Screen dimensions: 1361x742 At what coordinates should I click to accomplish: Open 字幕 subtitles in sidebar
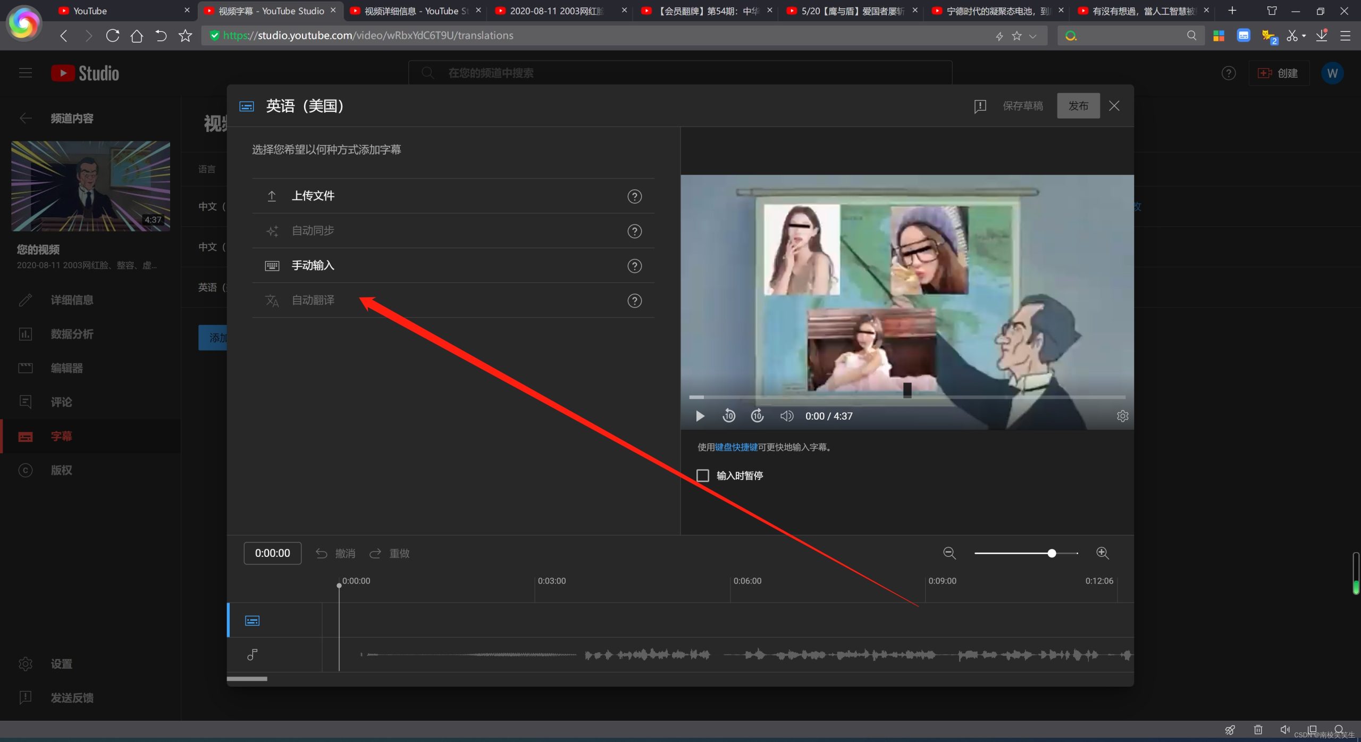coord(90,436)
